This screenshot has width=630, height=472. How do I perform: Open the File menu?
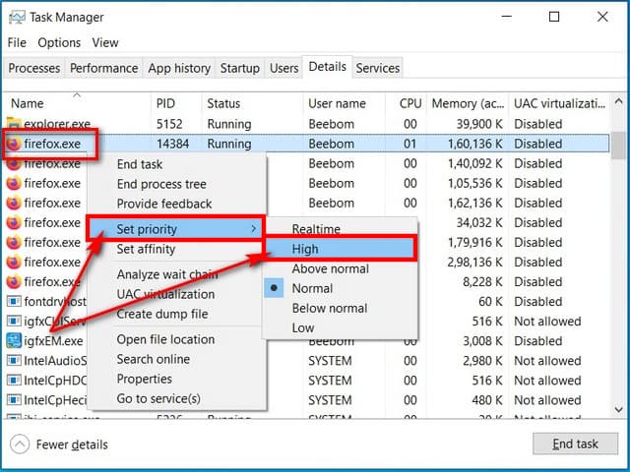(17, 42)
